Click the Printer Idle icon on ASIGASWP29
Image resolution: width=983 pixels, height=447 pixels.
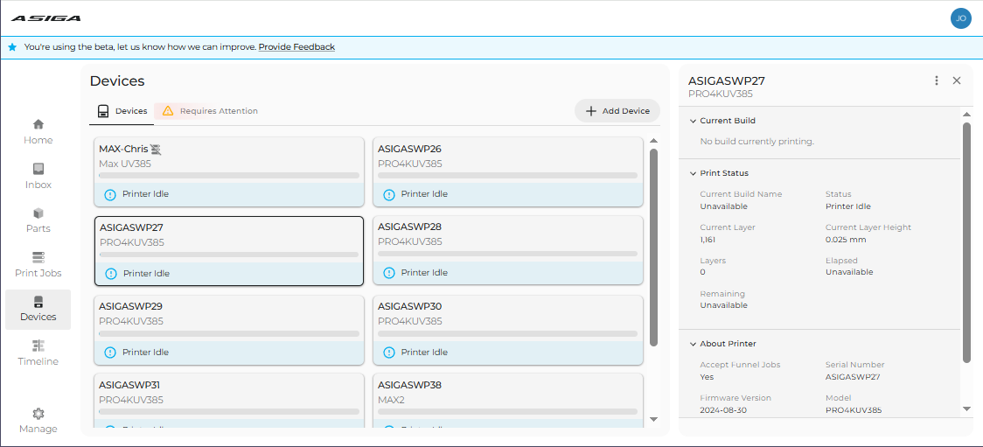click(110, 353)
